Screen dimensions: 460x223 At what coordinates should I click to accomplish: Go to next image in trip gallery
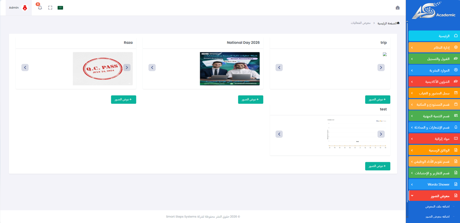tap(381, 67)
